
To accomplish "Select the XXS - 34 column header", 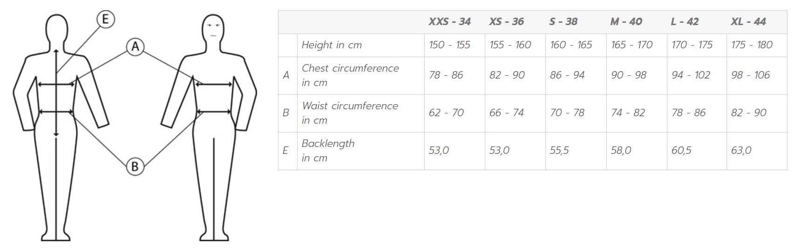I will (x=449, y=22).
